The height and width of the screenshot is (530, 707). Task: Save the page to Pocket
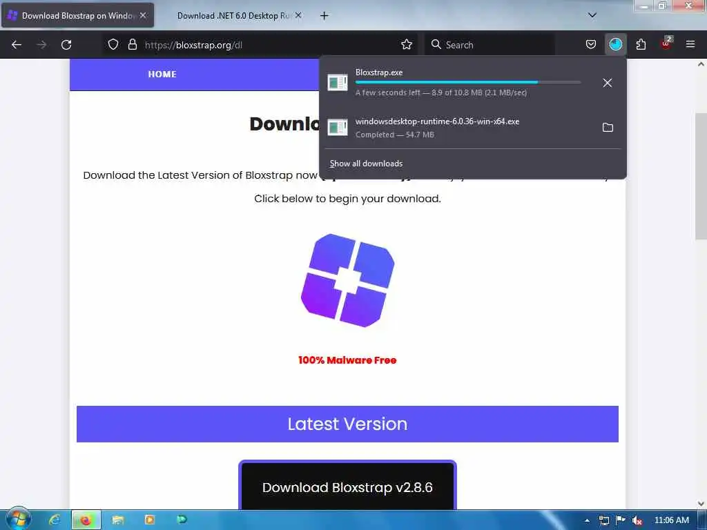(x=591, y=45)
